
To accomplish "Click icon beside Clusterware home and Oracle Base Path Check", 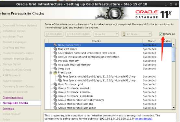I will click(55, 53).
